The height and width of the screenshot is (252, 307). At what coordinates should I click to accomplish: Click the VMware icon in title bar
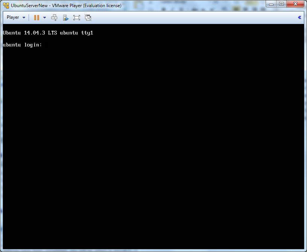point(6,6)
